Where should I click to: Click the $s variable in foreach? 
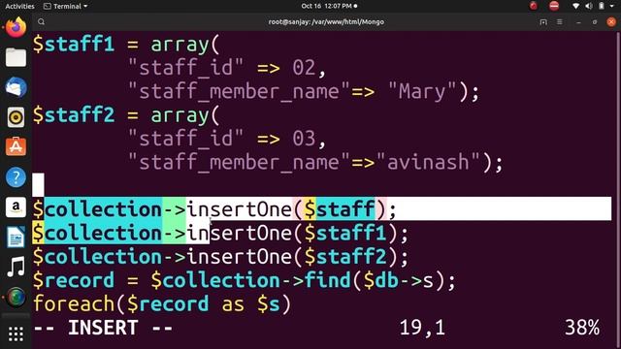pos(268,304)
